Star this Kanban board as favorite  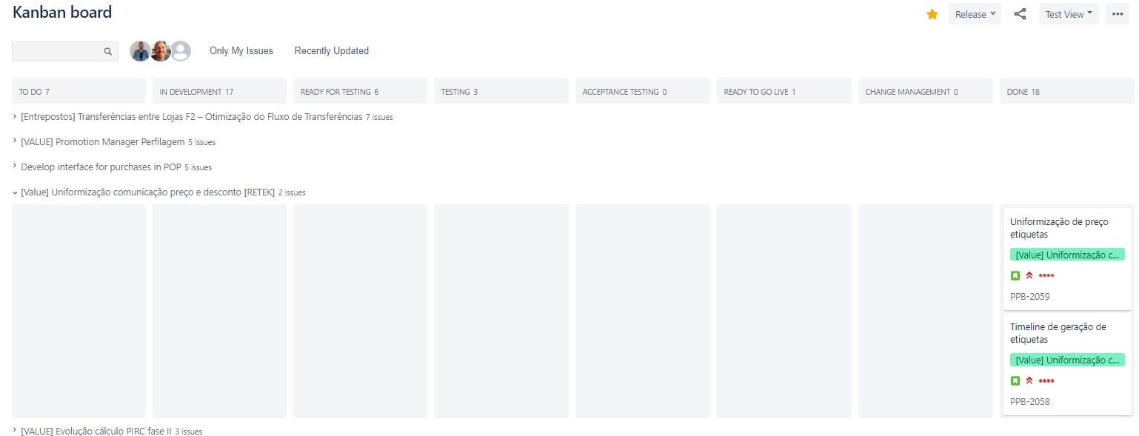coord(932,14)
